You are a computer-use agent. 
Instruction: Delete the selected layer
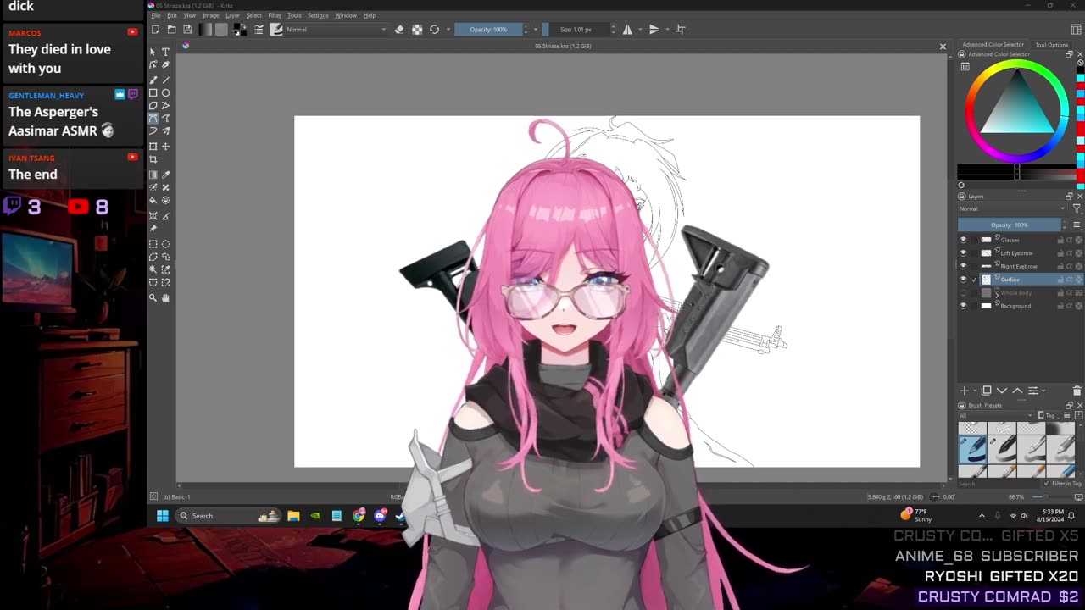(x=1077, y=391)
